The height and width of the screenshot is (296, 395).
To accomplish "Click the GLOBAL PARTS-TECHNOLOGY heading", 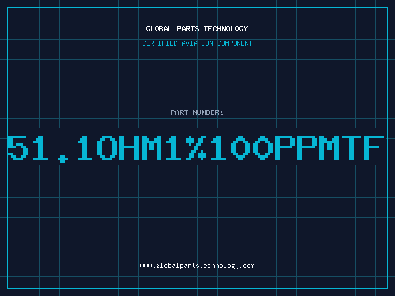I will [197, 29].
